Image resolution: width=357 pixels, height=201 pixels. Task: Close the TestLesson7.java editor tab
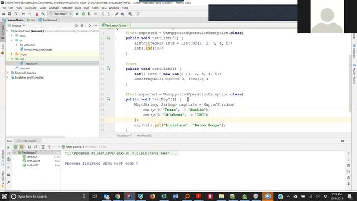[x=128, y=25]
